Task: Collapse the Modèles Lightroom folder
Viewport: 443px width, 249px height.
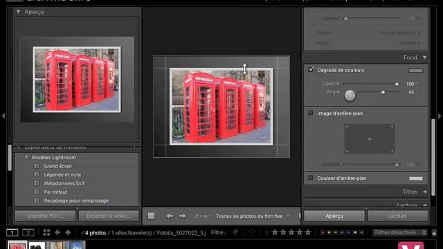Action: [26, 157]
